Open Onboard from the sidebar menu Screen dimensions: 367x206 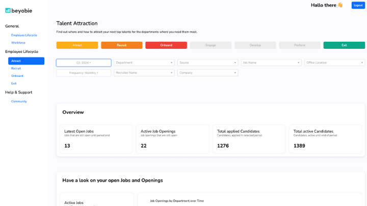click(x=17, y=76)
